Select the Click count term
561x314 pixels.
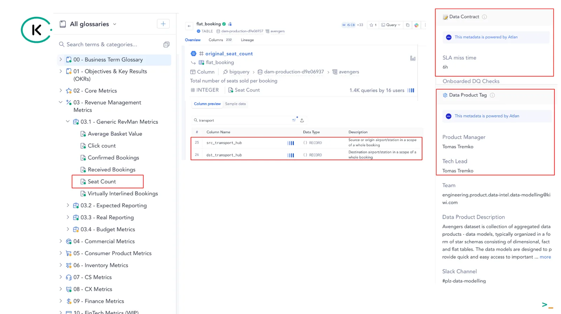(98, 146)
